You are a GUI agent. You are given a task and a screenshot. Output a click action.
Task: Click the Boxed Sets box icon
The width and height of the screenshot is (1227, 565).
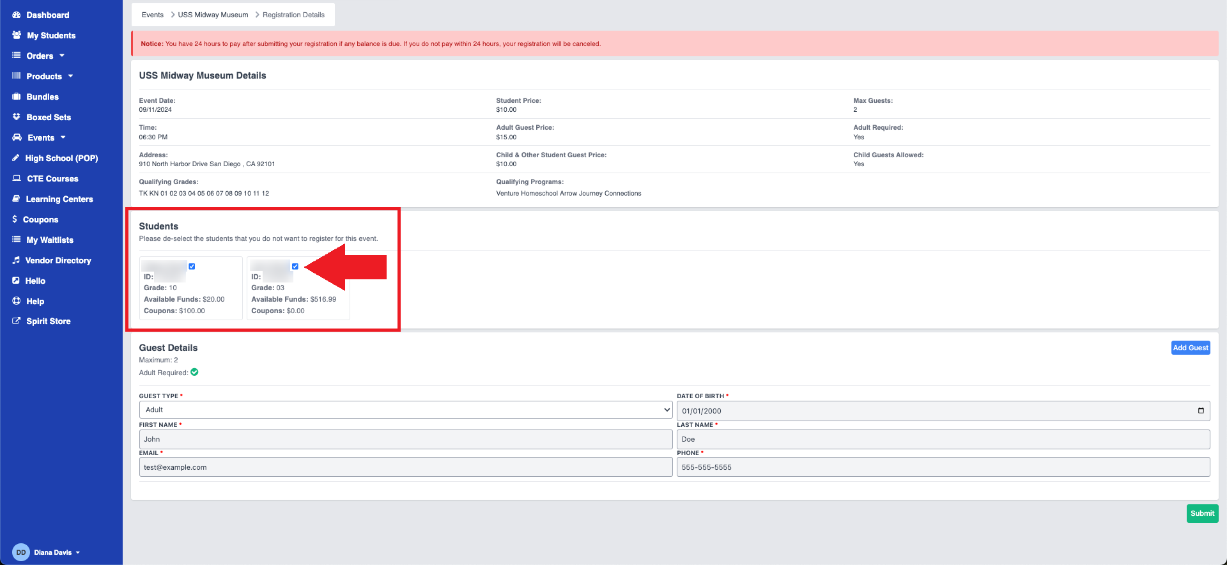[x=17, y=117]
